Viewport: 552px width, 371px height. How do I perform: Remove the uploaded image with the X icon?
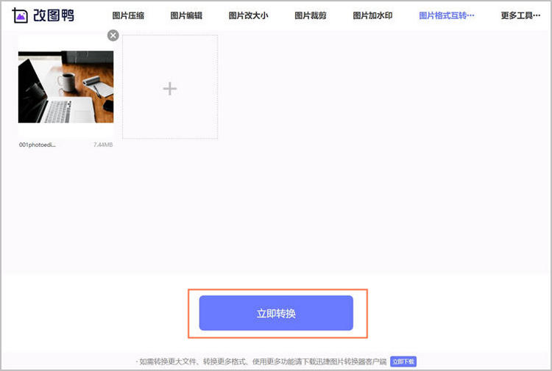point(113,35)
